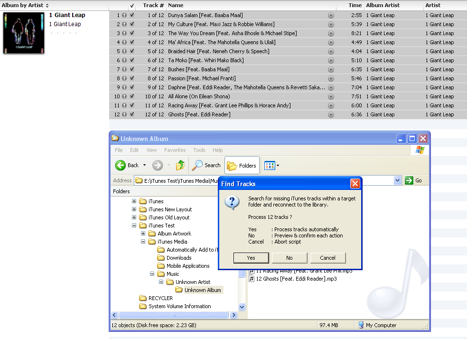Screen dimensions: 467x339
Task: Click arrow button on All Alone row
Action: pos(331,96)
